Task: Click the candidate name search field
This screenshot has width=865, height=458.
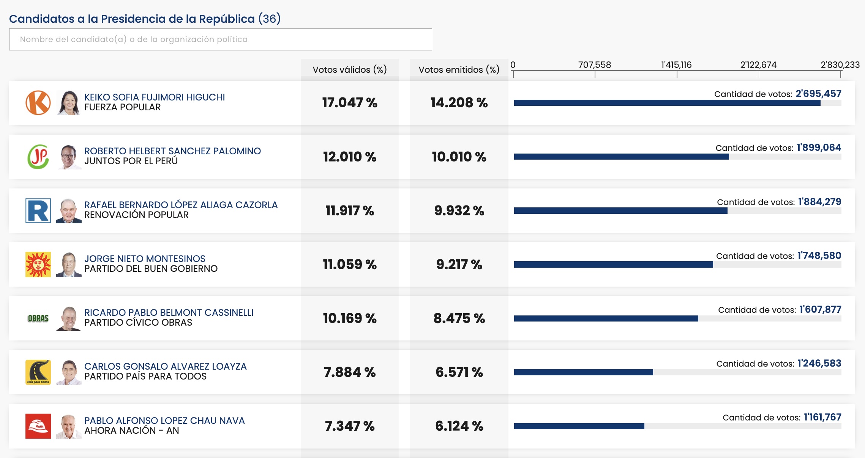Action: point(221,39)
